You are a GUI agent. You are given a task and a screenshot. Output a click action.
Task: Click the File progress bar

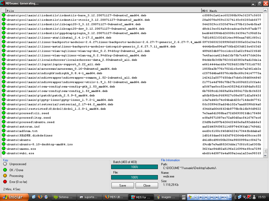pos(135,177)
